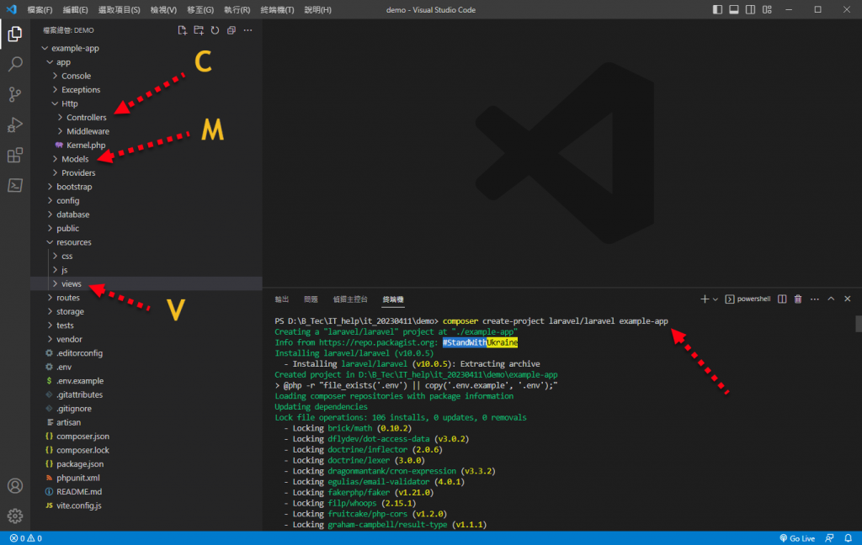Add a new terminal with plus icon

[x=705, y=299]
